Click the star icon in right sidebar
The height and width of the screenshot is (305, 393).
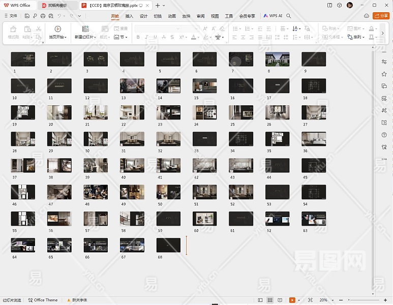click(384, 74)
